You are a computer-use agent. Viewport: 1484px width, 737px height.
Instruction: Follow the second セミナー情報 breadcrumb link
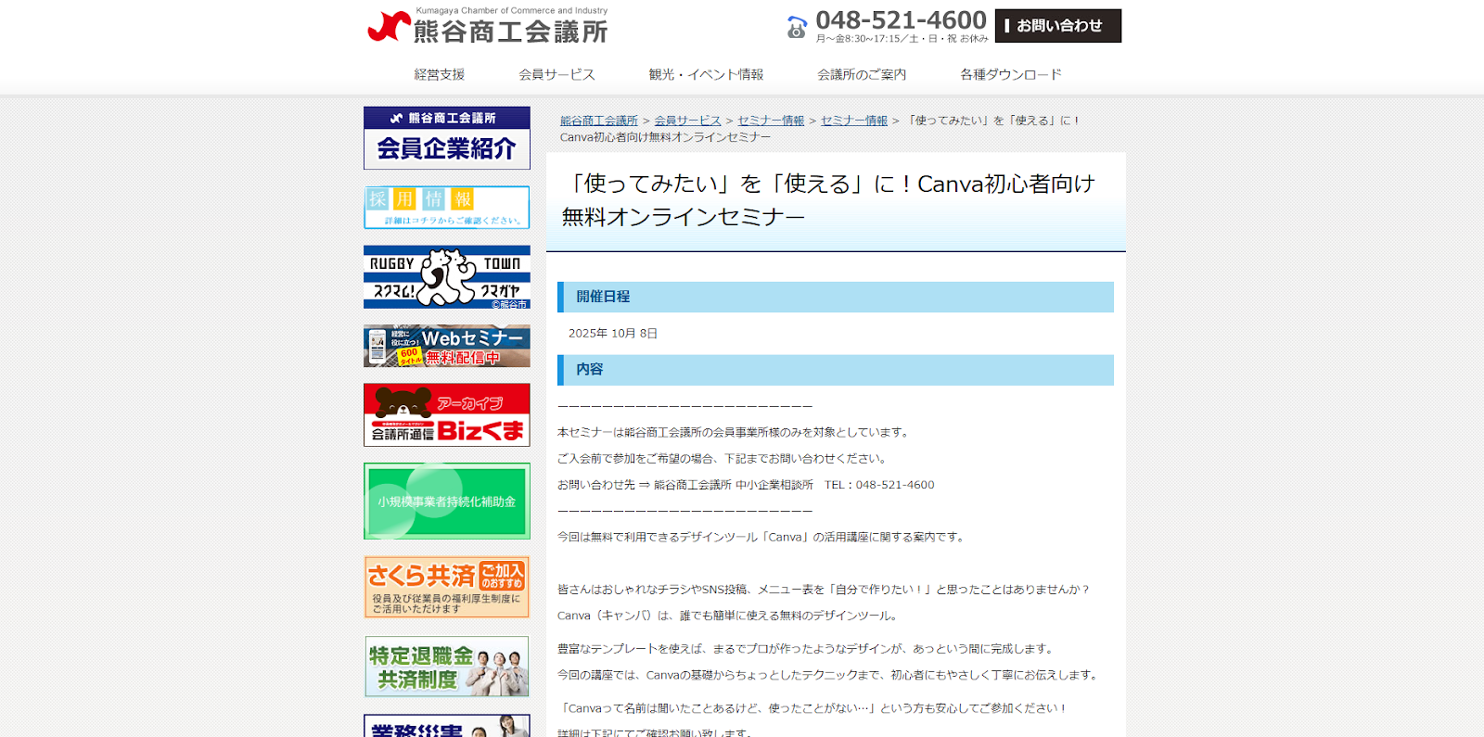[854, 121]
